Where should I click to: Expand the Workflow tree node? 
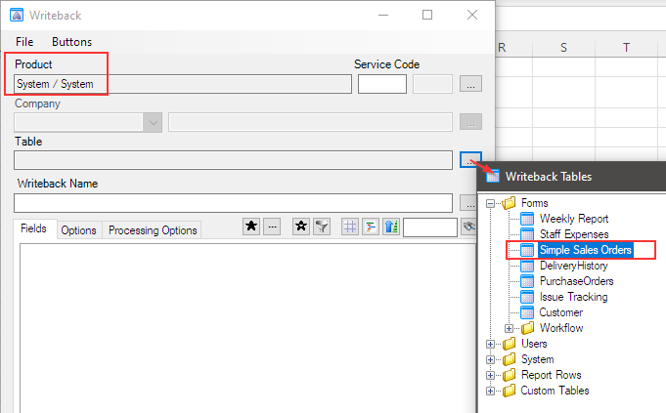click(x=509, y=328)
